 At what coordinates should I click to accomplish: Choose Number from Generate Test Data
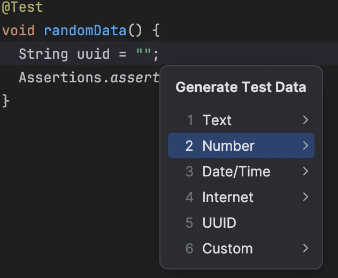tap(228, 146)
